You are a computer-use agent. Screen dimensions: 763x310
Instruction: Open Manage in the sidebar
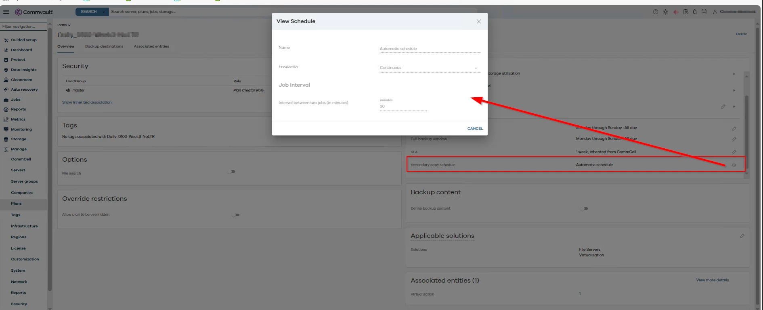pos(19,149)
